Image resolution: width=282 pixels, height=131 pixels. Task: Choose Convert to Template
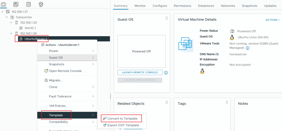click(122, 118)
